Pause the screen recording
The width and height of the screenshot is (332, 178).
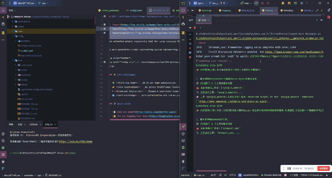(x=289, y=168)
